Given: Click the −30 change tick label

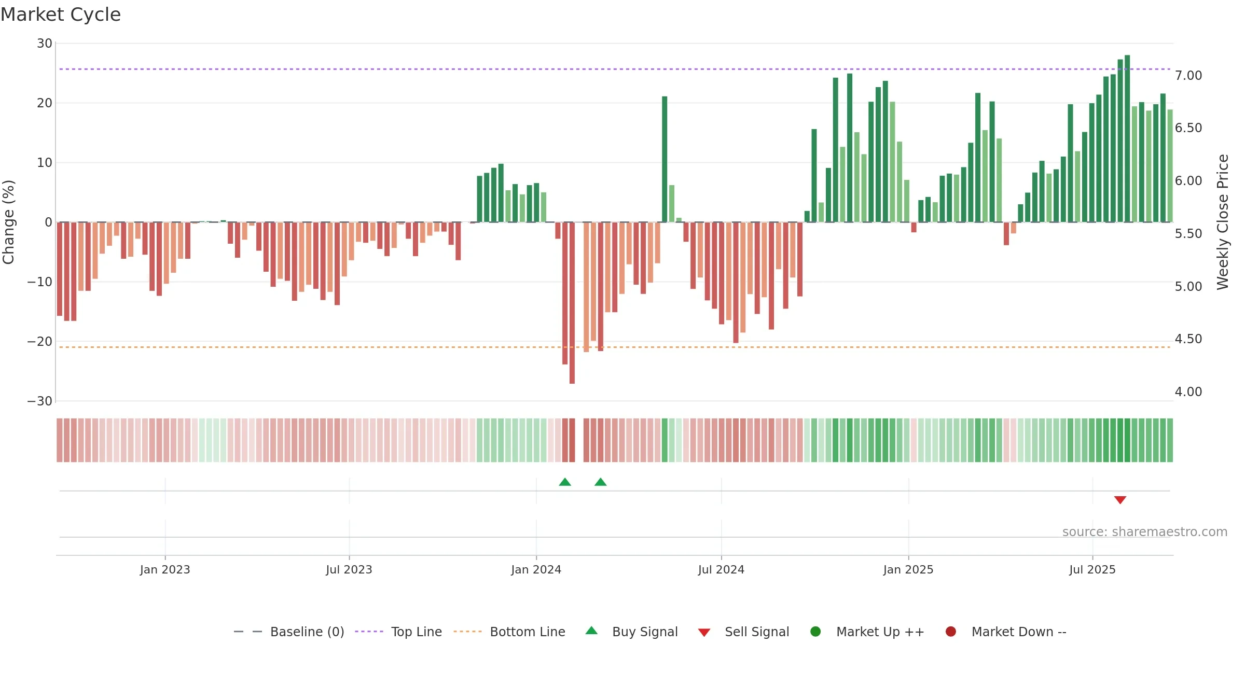Looking at the screenshot, I should pos(40,401).
